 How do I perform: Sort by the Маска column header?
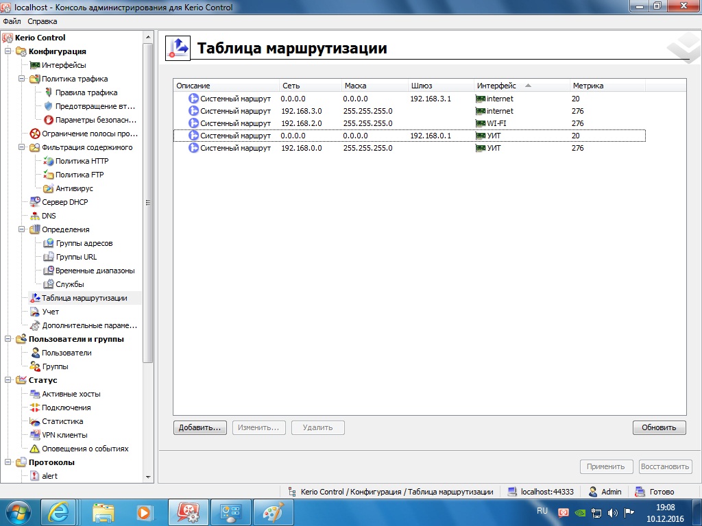(375, 86)
